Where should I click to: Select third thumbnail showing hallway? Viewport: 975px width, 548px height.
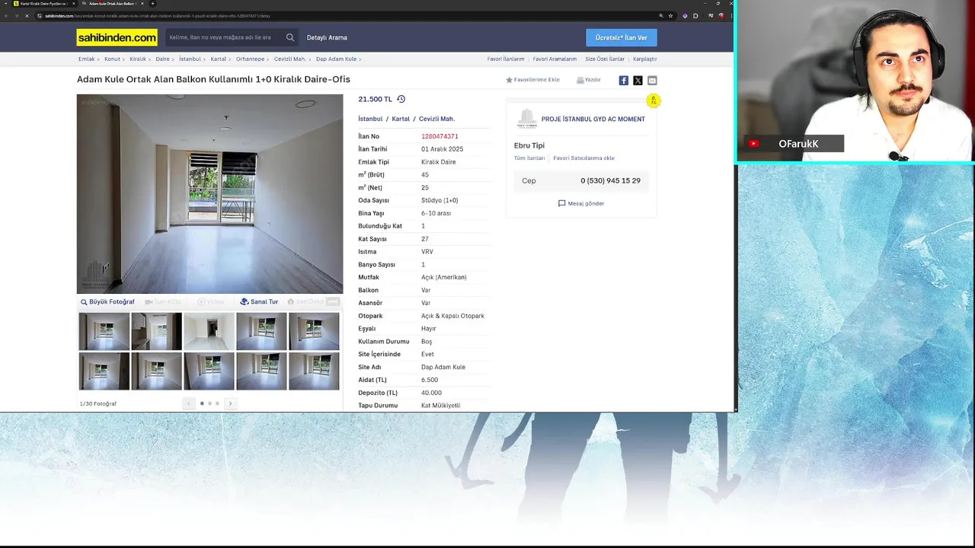(209, 331)
